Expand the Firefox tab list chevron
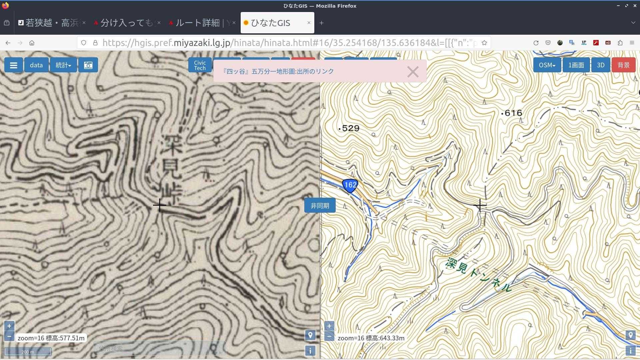 pyautogui.click(x=633, y=23)
